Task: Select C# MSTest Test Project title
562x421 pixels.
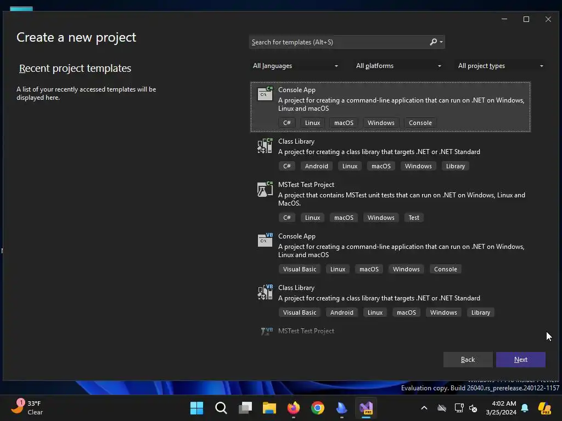Action: point(306,185)
